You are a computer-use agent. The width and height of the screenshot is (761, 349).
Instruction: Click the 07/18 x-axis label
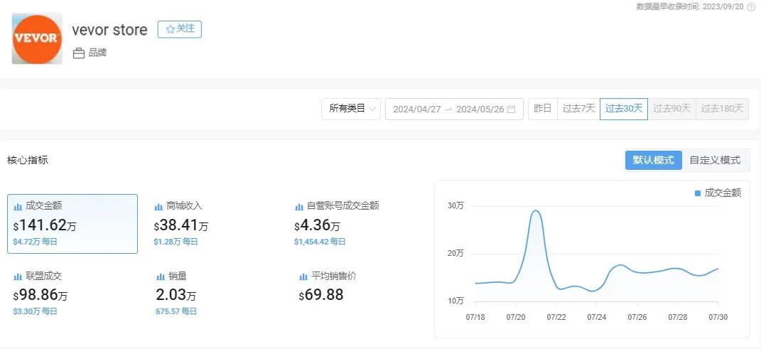[475, 318]
